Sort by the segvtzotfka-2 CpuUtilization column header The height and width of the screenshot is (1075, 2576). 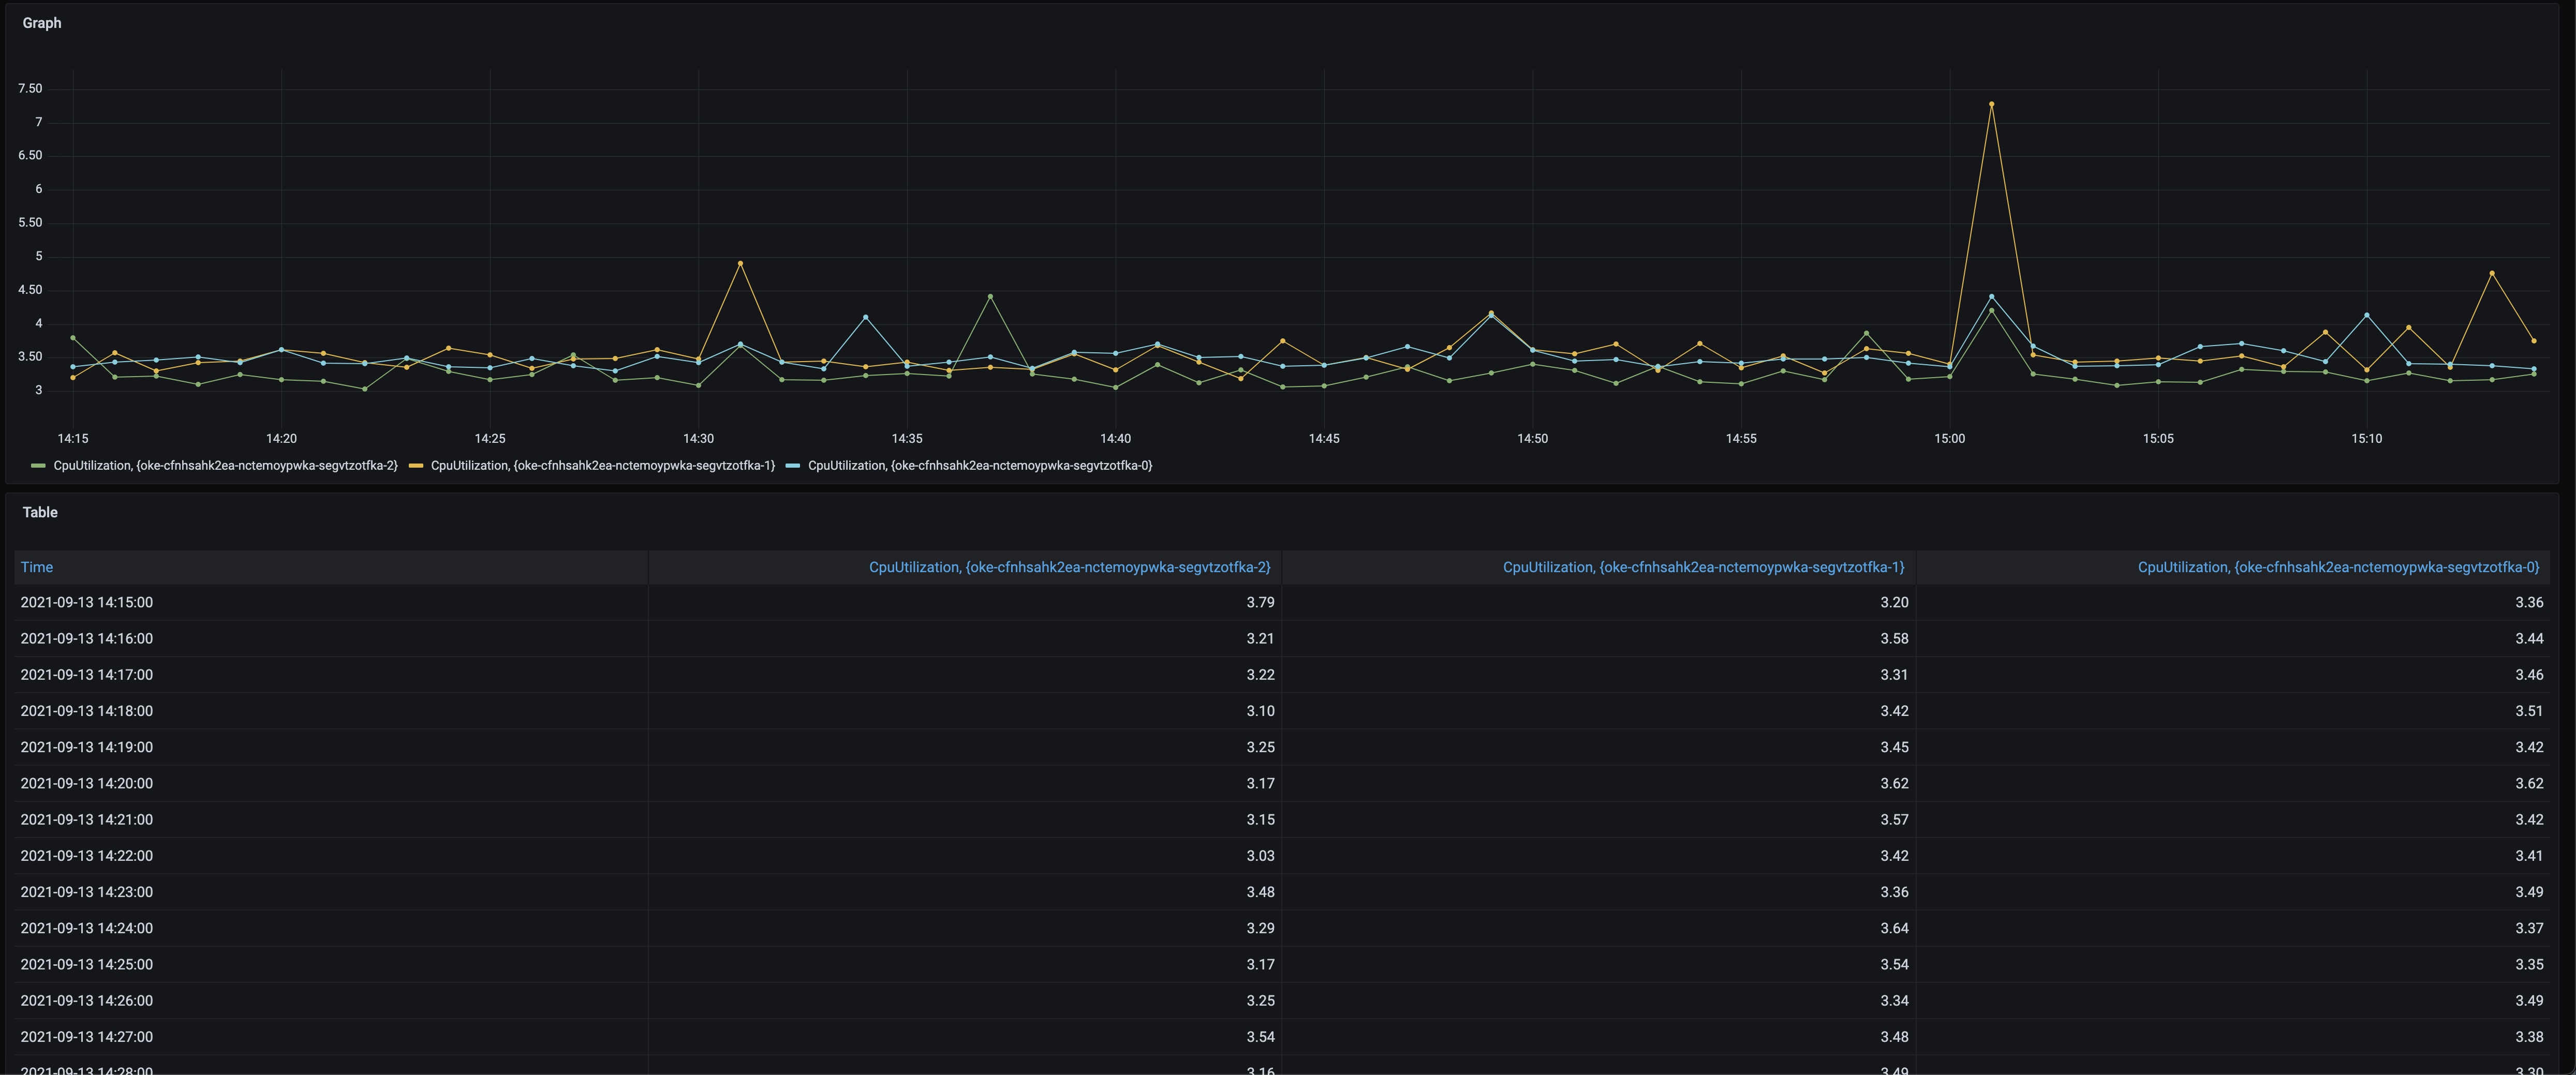(x=1069, y=567)
